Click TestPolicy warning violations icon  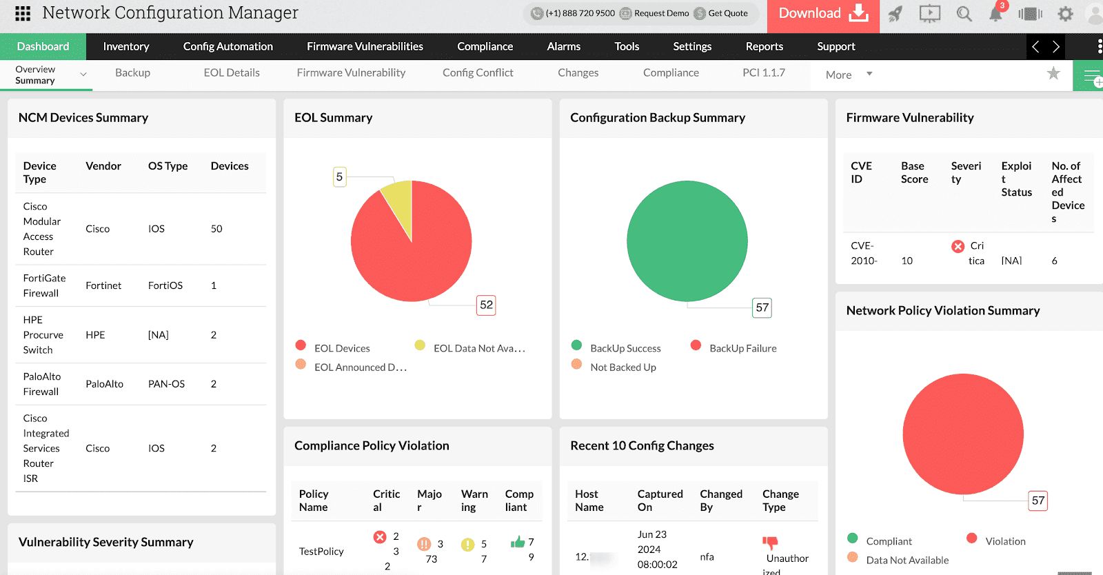click(x=467, y=545)
